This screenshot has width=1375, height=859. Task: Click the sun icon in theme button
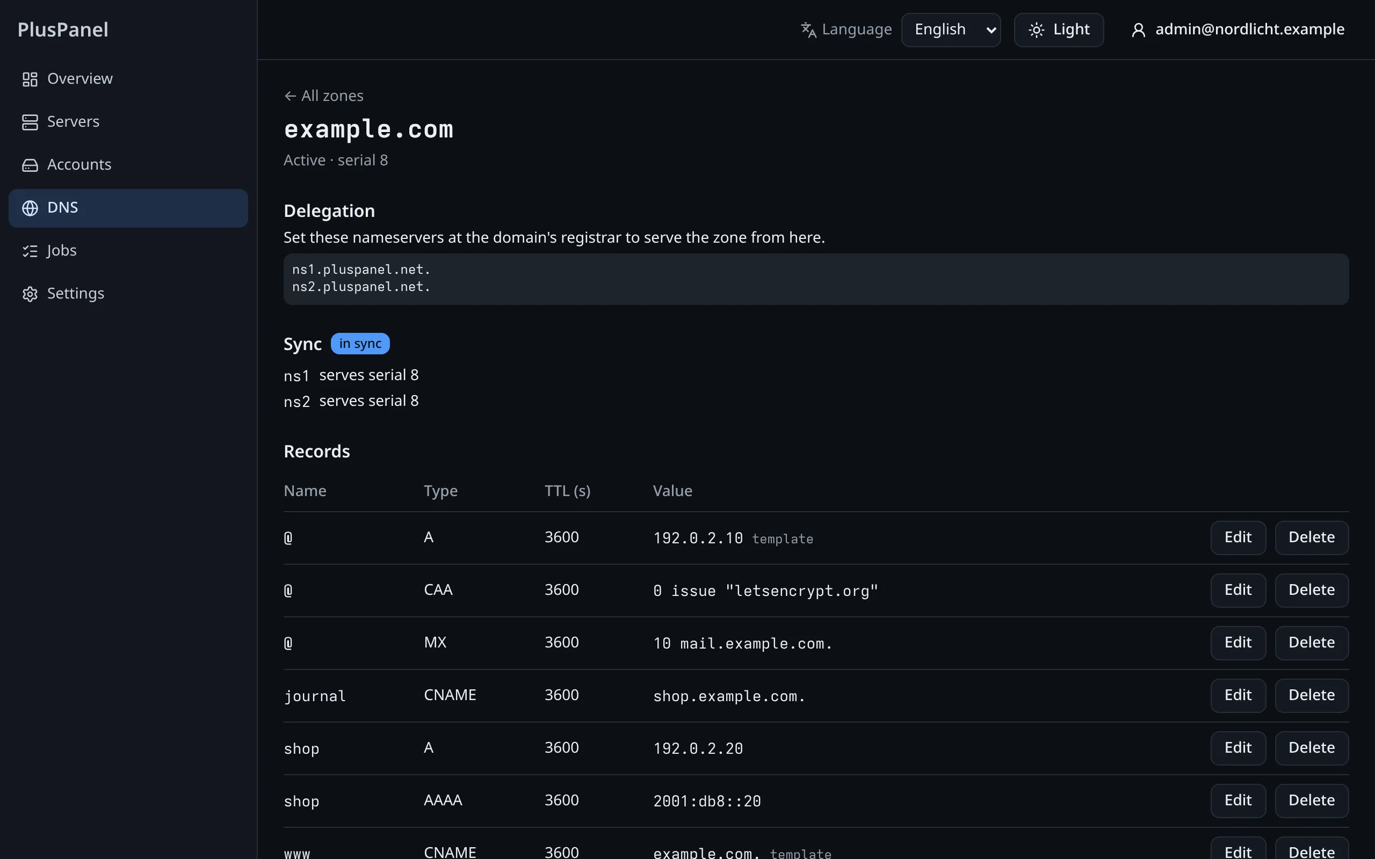[1037, 30]
